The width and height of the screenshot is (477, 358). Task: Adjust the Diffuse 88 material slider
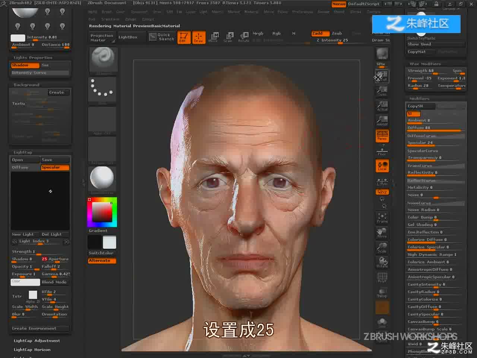coord(435,128)
